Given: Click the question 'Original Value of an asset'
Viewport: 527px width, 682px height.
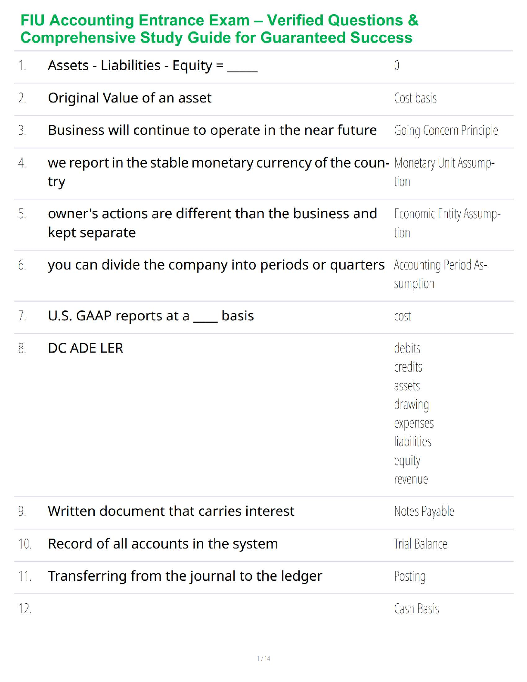Looking at the screenshot, I should coord(130,98).
